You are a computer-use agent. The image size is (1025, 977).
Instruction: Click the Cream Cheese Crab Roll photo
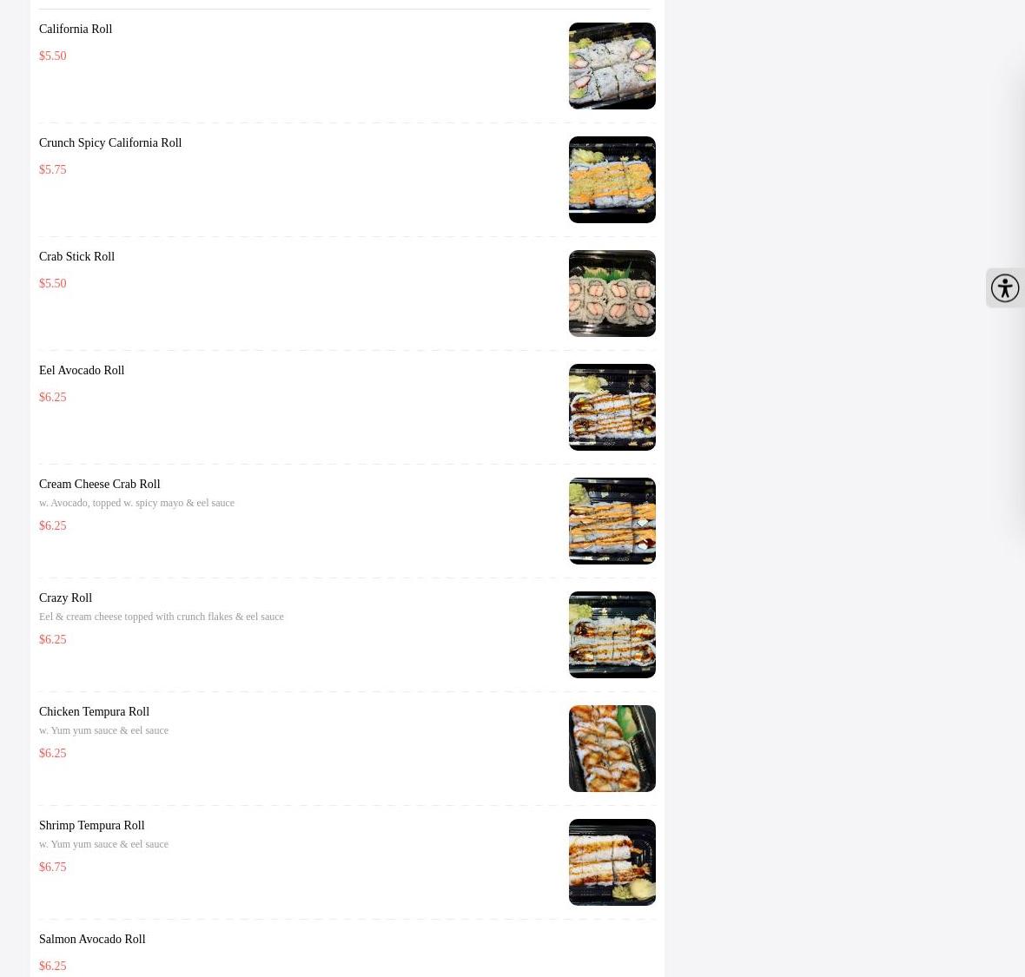[612, 521]
